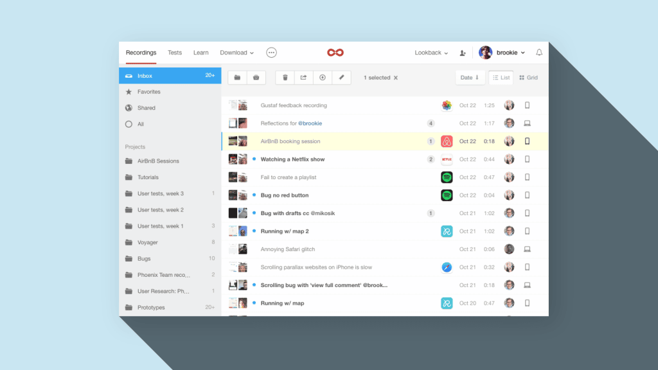The height and width of the screenshot is (370, 658).
Task: Open the Favorites sidebar item
Action: click(x=149, y=92)
